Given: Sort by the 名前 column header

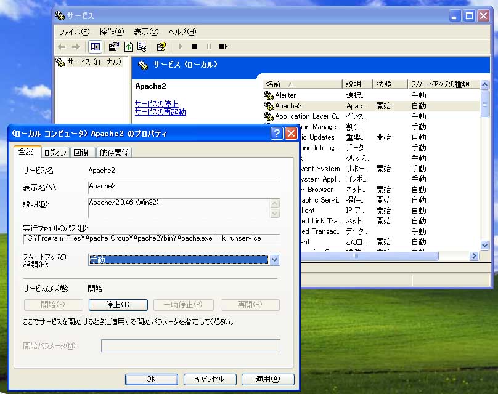Looking at the screenshot, I should pyautogui.click(x=303, y=84).
